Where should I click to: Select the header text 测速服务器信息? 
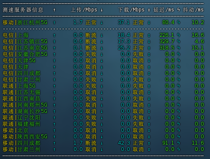23,10
